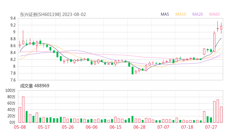Click the 7.8 price axis label
This screenshot has width=226, height=134.
[13, 73]
